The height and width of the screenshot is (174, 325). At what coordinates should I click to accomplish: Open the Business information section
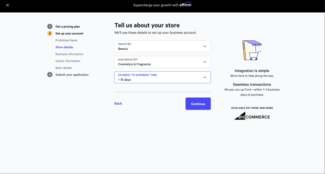pyautogui.click(x=69, y=54)
